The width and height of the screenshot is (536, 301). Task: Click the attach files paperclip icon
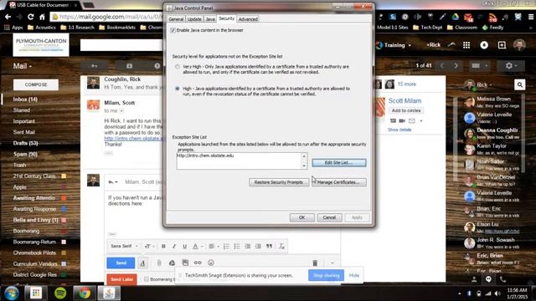click(x=159, y=263)
